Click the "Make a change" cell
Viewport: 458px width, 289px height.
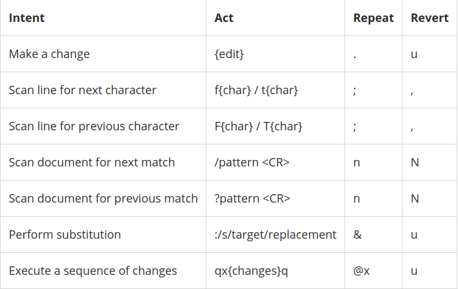[x=49, y=54]
